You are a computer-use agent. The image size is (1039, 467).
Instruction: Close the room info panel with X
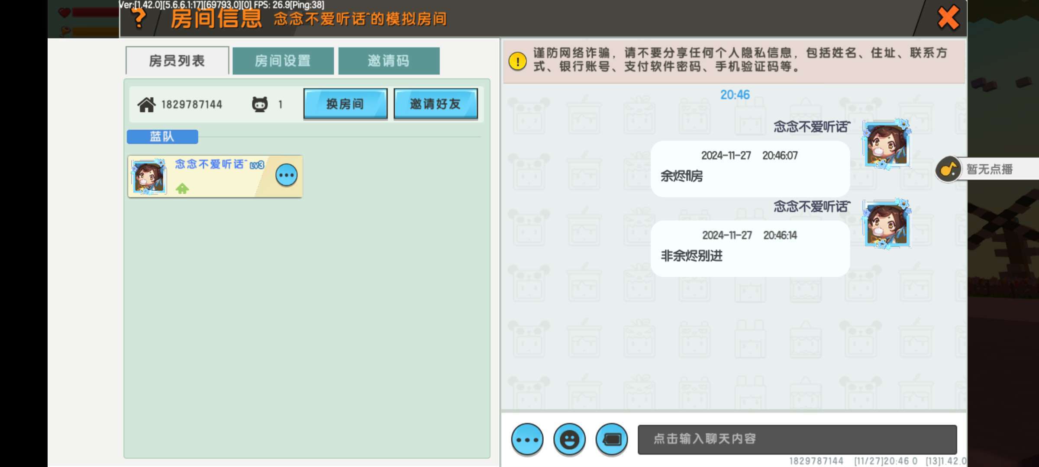pyautogui.click(x=947, y=18)
